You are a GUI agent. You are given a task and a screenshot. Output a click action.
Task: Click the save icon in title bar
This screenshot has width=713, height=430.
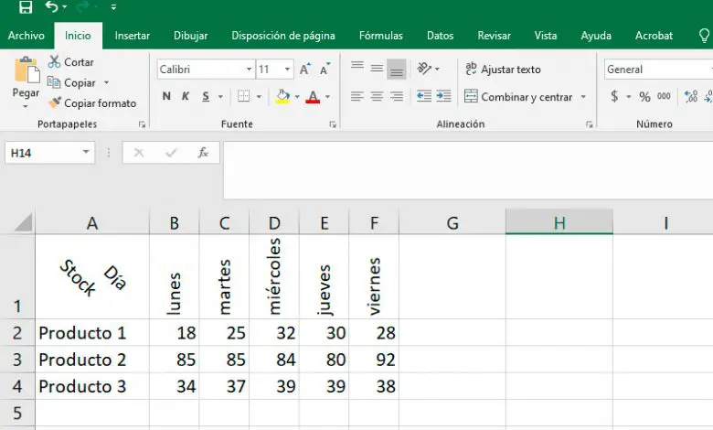click(26, 7)
